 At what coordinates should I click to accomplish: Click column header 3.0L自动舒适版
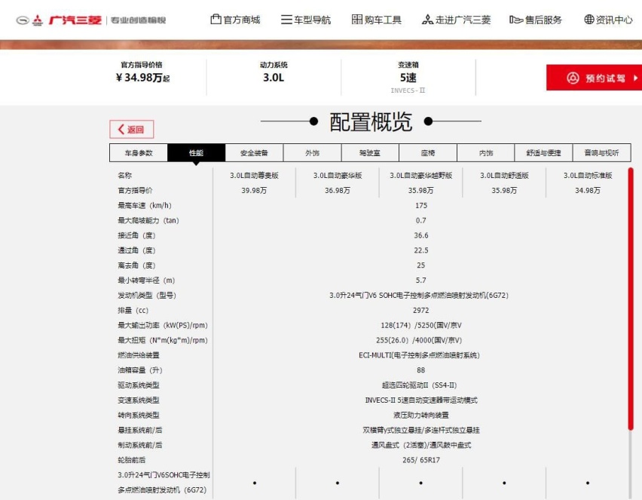504,176
